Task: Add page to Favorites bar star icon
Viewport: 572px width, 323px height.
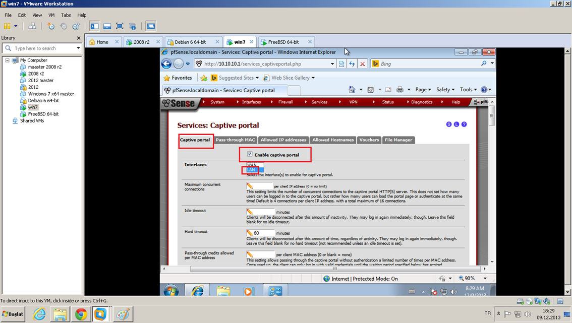Action: (204, 78)
